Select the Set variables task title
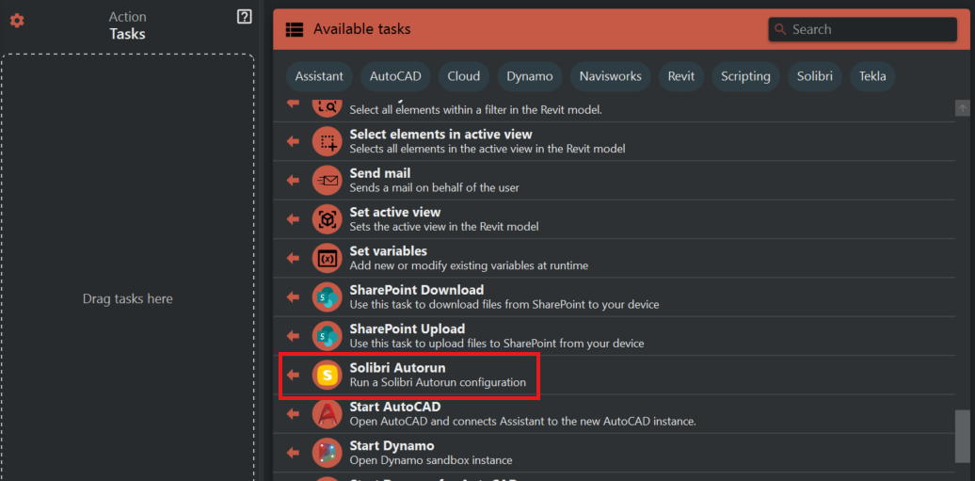The width and height of the screenshot is (975, 481). tap(388, 250)
